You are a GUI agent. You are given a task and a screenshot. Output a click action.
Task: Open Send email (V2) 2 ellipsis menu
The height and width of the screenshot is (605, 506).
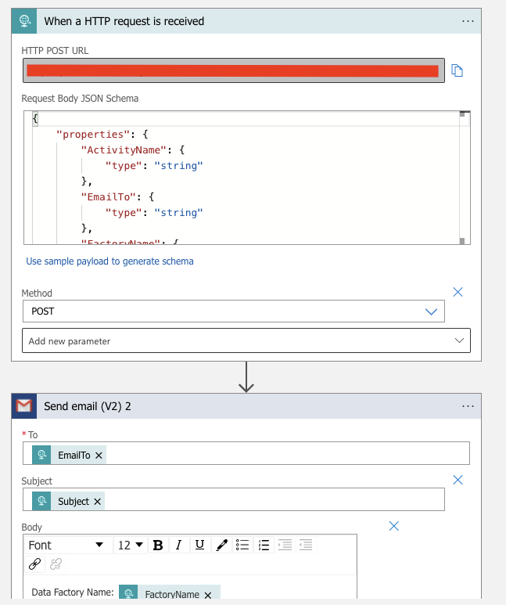point(468,406)
